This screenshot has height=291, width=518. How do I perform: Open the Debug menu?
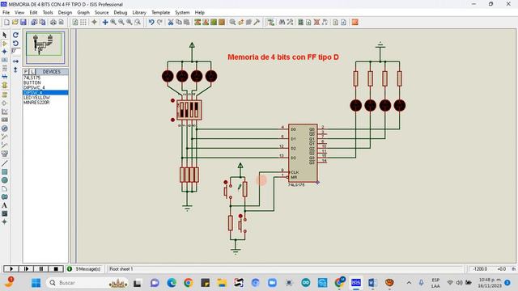pos(121,13)
